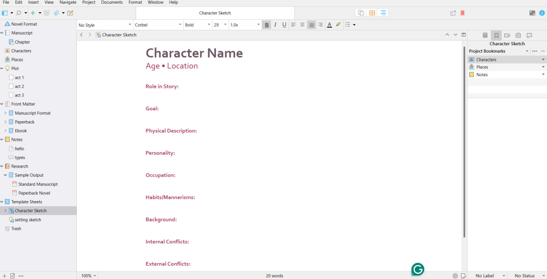Toggle Bold formatting button
The image size is (547, 279).
(x=267, y=25)
